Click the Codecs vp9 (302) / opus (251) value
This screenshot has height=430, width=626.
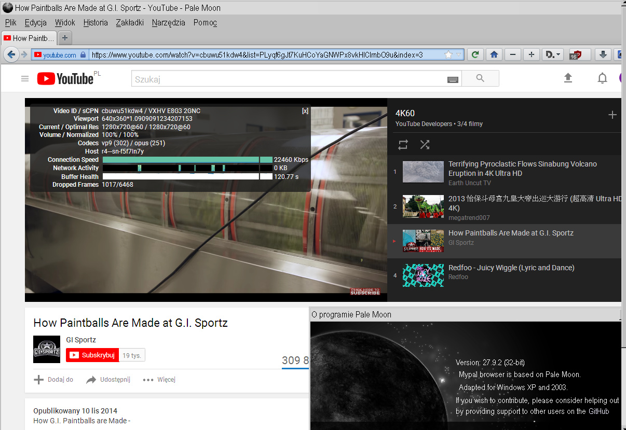pyautogui.click(x=133, y=143)
